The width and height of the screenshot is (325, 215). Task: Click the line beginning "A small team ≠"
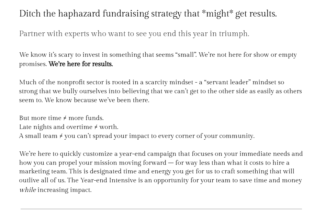pos(137,136)
